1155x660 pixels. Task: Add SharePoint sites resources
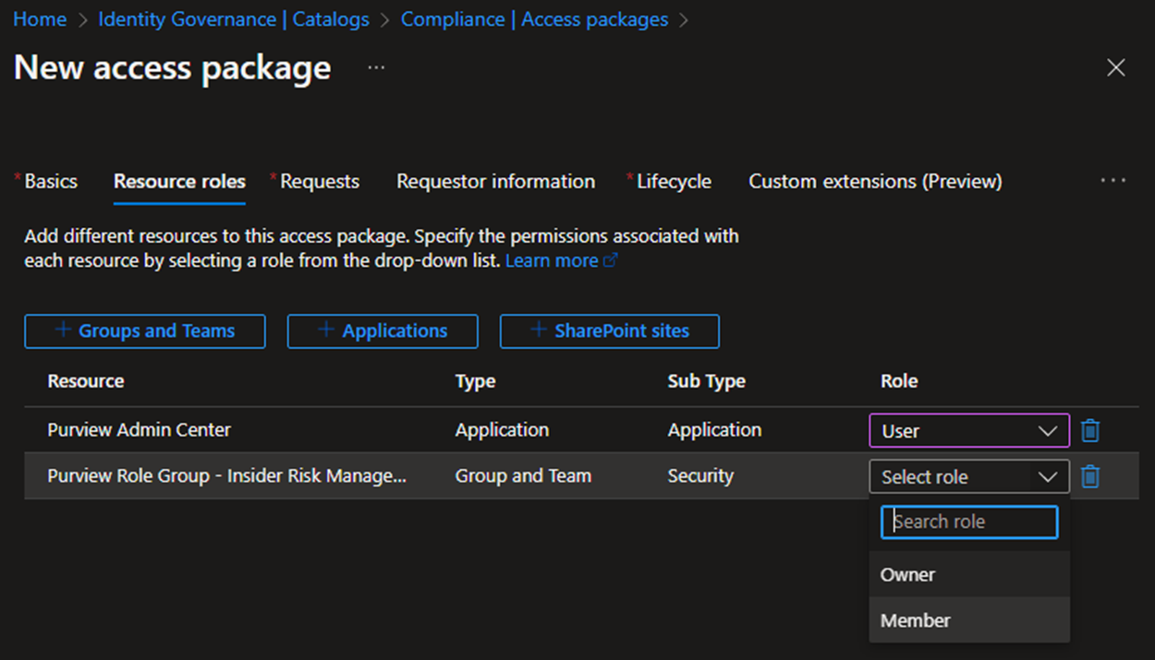click(x=610, y=331)
